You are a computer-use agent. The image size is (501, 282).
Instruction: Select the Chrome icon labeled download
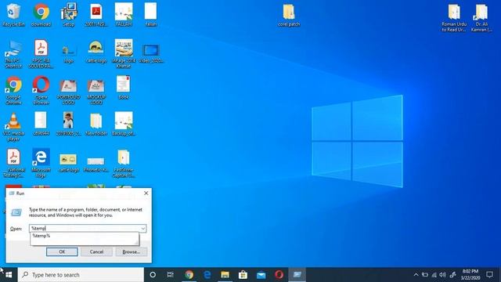pyautogui.click(x=41, y=15)
